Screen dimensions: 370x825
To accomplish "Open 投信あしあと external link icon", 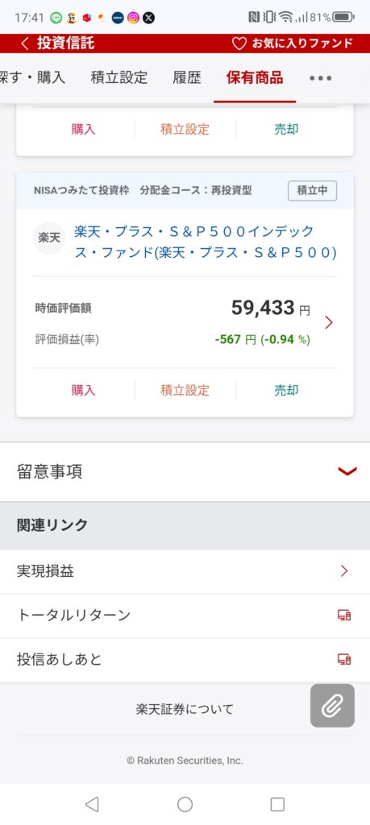I will coord(344,659).
